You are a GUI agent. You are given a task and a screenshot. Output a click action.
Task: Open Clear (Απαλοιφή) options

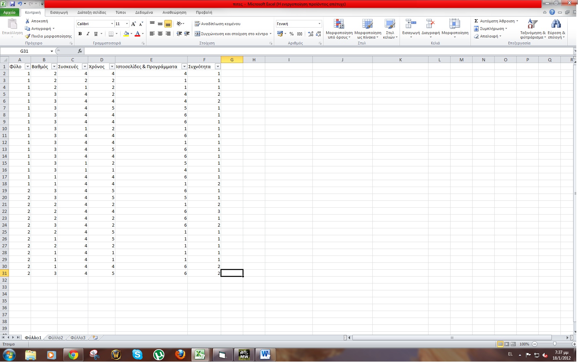(487, 36)
